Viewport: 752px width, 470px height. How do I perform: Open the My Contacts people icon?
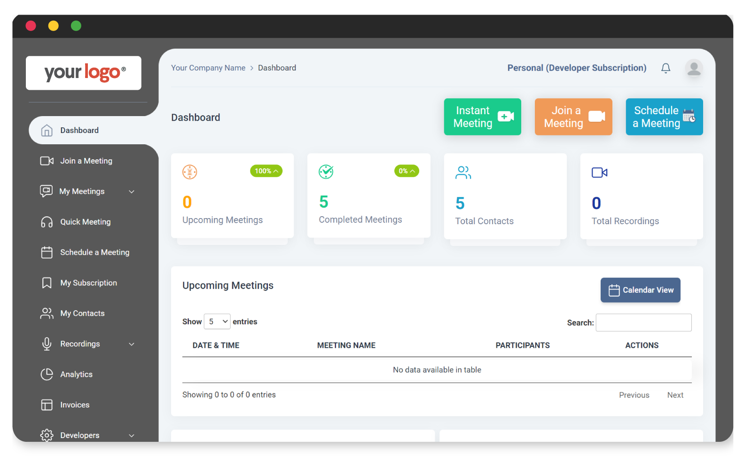point(47,313)
